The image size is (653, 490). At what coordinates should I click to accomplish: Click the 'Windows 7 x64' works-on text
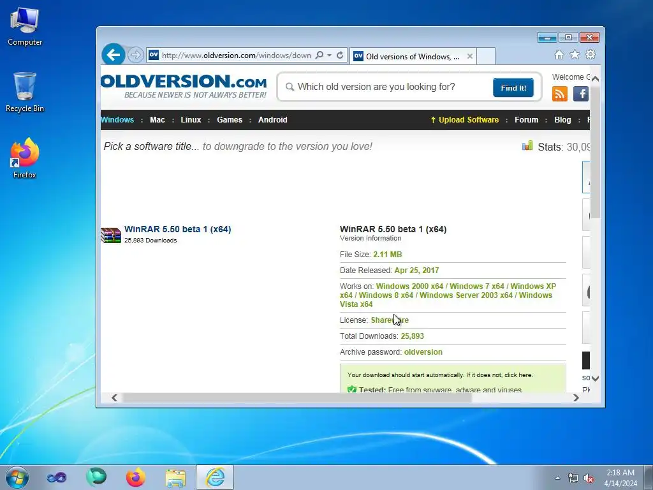point(477,286)
